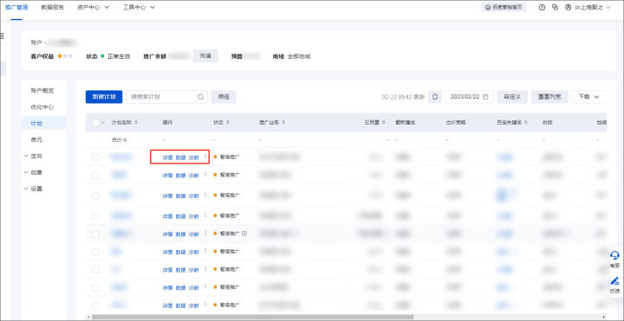Toggle the left sidebar hamburger menu icon
This screenshot has height=321, width=624.
click(2, 36)
